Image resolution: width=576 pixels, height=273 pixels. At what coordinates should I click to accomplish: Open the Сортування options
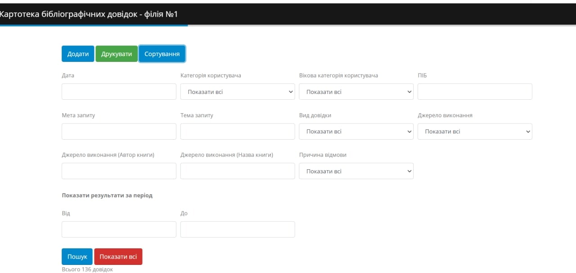click(162, 54)
